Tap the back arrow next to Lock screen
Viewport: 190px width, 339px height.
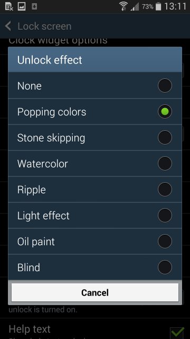click(x=8, y=26)
